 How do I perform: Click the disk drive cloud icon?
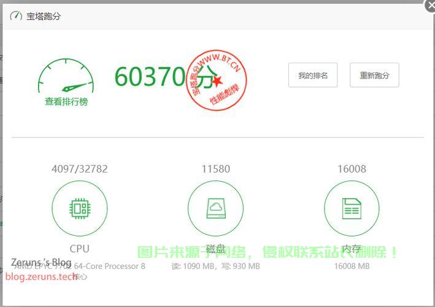coord(216,209)
